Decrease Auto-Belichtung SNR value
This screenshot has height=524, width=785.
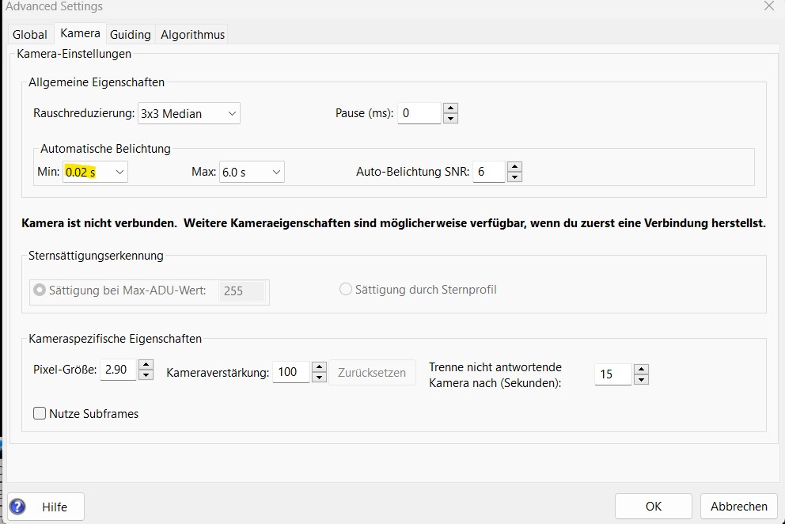coord(514,177)
